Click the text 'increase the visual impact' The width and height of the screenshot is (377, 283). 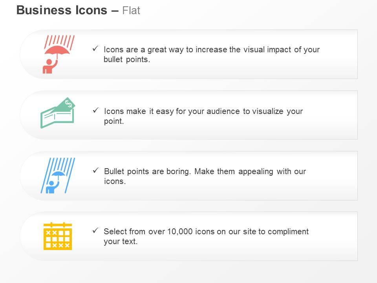click(244, 50)
